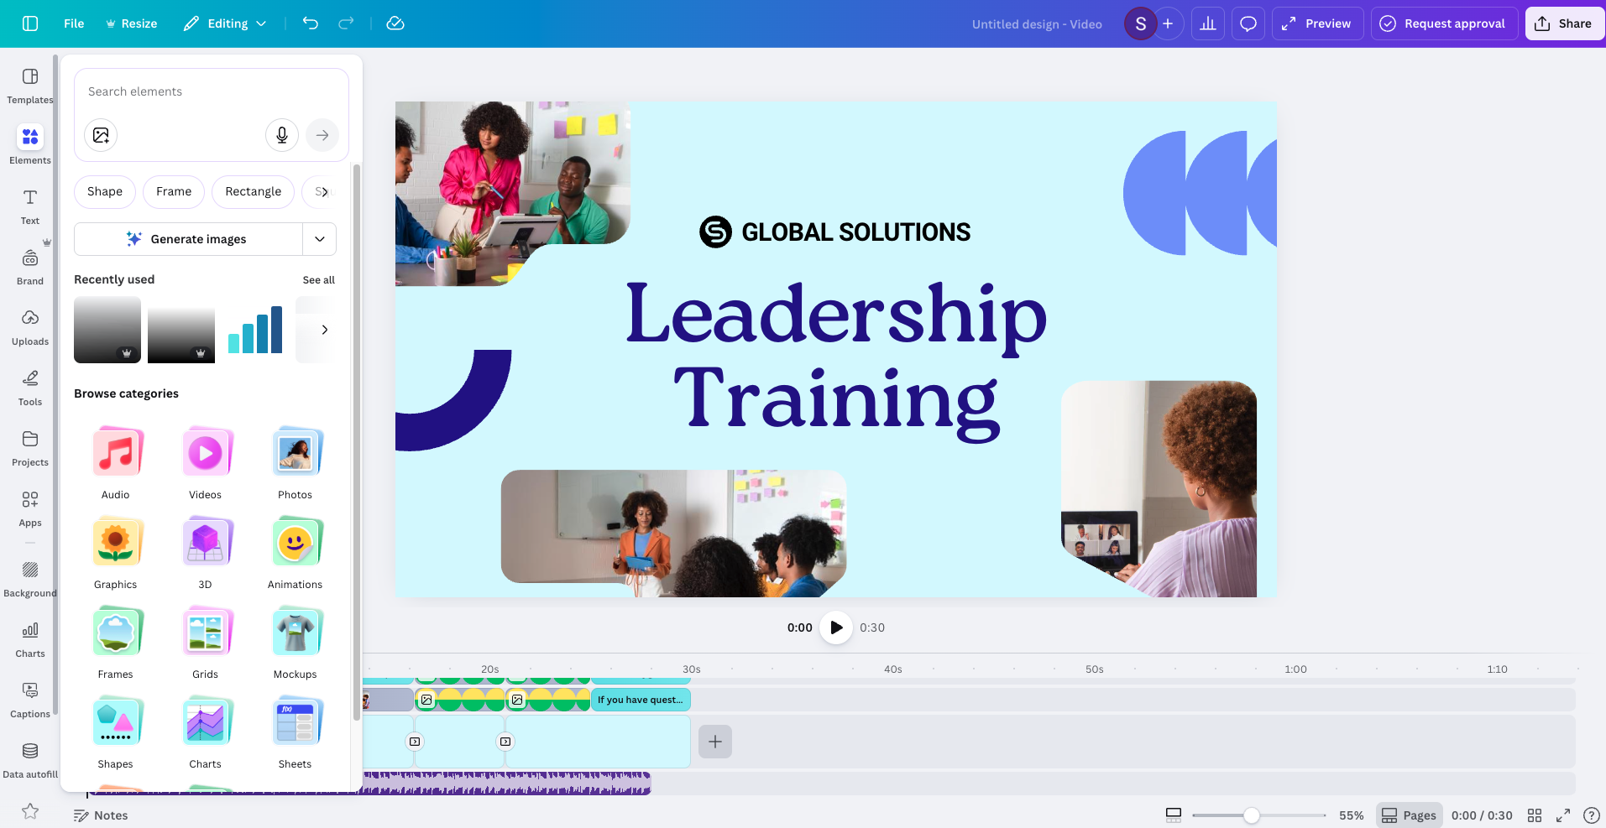Open the Projects panel

[30, 448]
